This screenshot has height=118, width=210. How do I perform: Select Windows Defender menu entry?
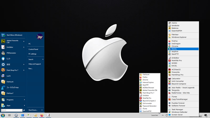[183, 112]
